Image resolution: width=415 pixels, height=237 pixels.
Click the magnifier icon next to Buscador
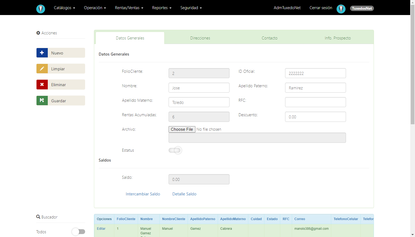38,217
